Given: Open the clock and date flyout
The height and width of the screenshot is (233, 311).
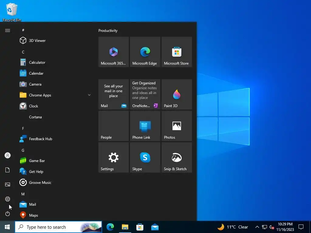Looking at the screenshot, I should point(285,227).
